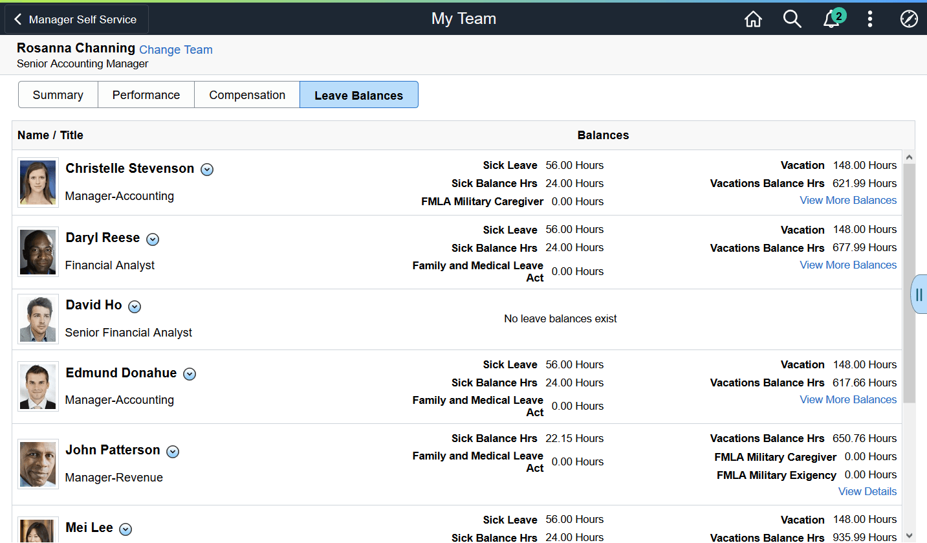Click the Change Team link
This screenshot has width=927, height=543.
pyautogui.click(x=176, y=50)
